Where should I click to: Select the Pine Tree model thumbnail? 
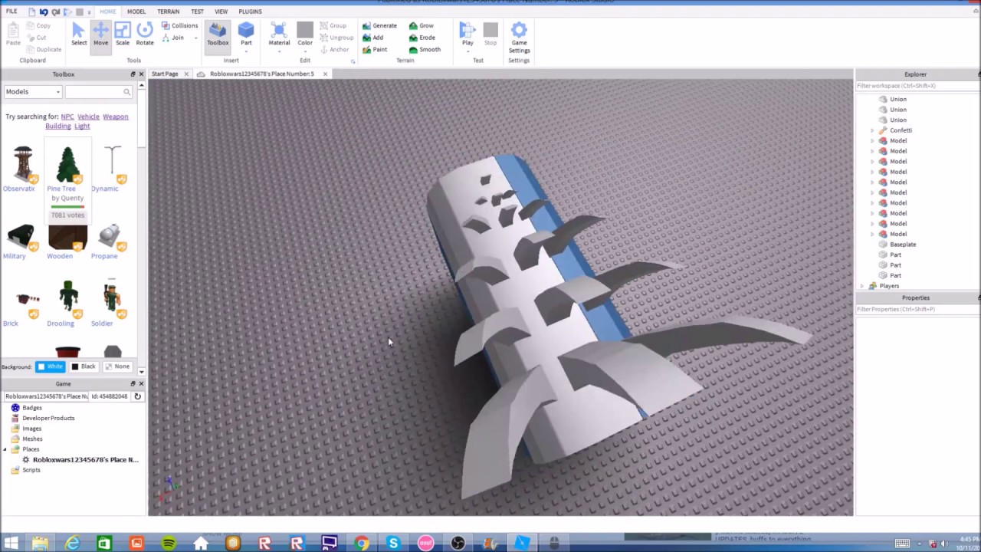pos(67,164)
